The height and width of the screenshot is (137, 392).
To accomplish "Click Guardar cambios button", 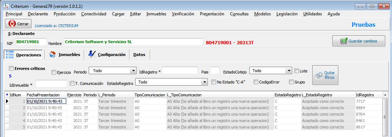I will point(358,41).
